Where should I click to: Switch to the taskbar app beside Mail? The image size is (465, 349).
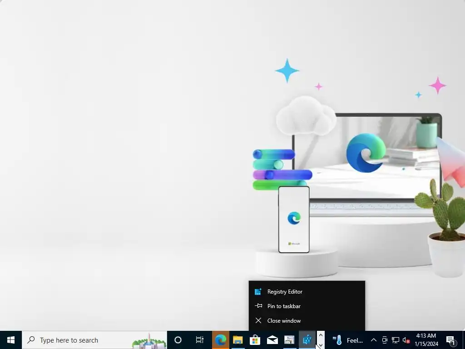289,340
